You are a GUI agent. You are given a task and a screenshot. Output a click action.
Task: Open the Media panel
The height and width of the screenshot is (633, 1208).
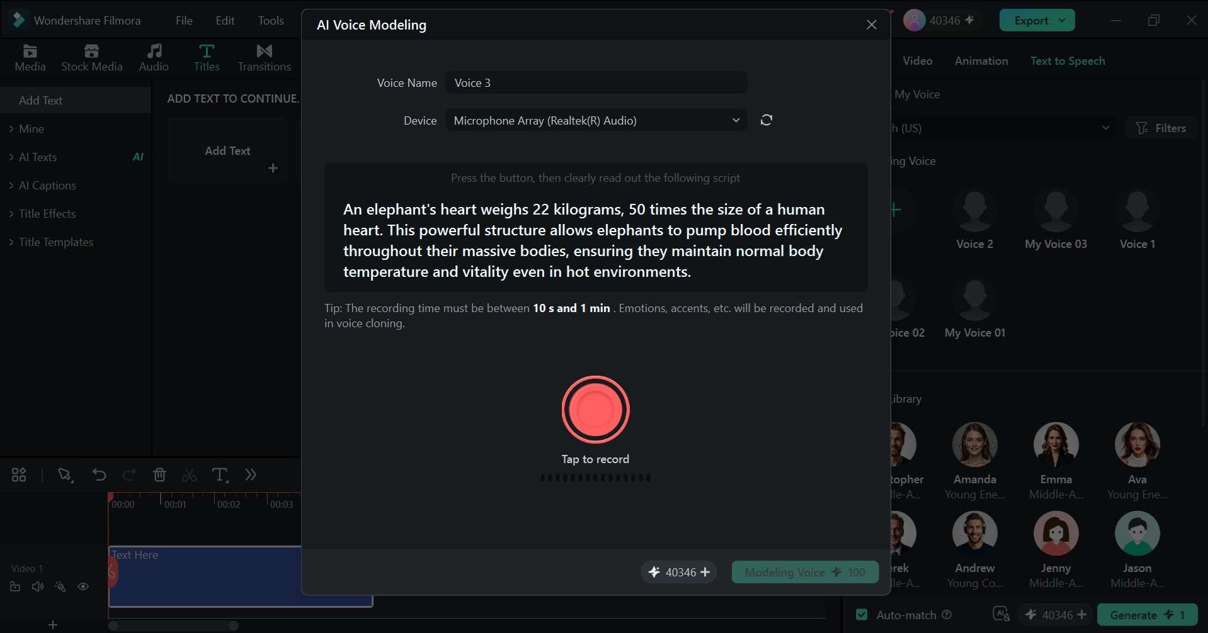pyautogui.click(x=30, y=58)
